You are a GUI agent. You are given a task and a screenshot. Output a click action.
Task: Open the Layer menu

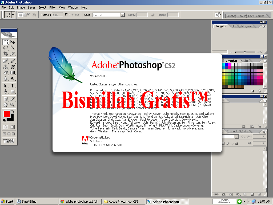point(31,7)
